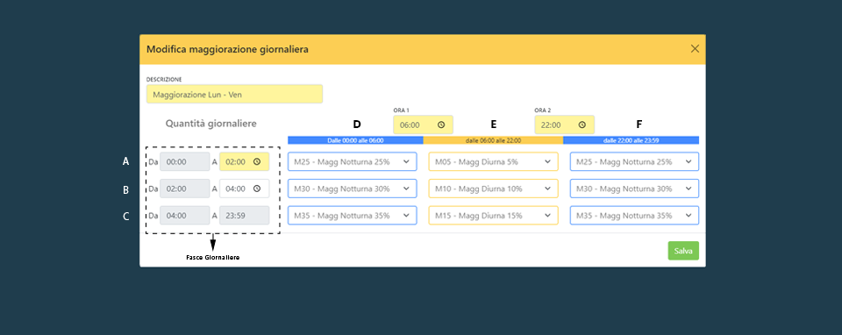The image size is (842, 335).
Task: Open M30 Magg Notturna 30% dropdown, column D
Action: [353, 189]
